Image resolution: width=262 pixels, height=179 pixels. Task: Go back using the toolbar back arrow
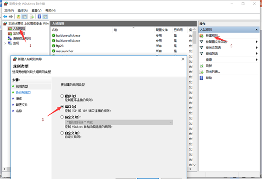[5, 17]
